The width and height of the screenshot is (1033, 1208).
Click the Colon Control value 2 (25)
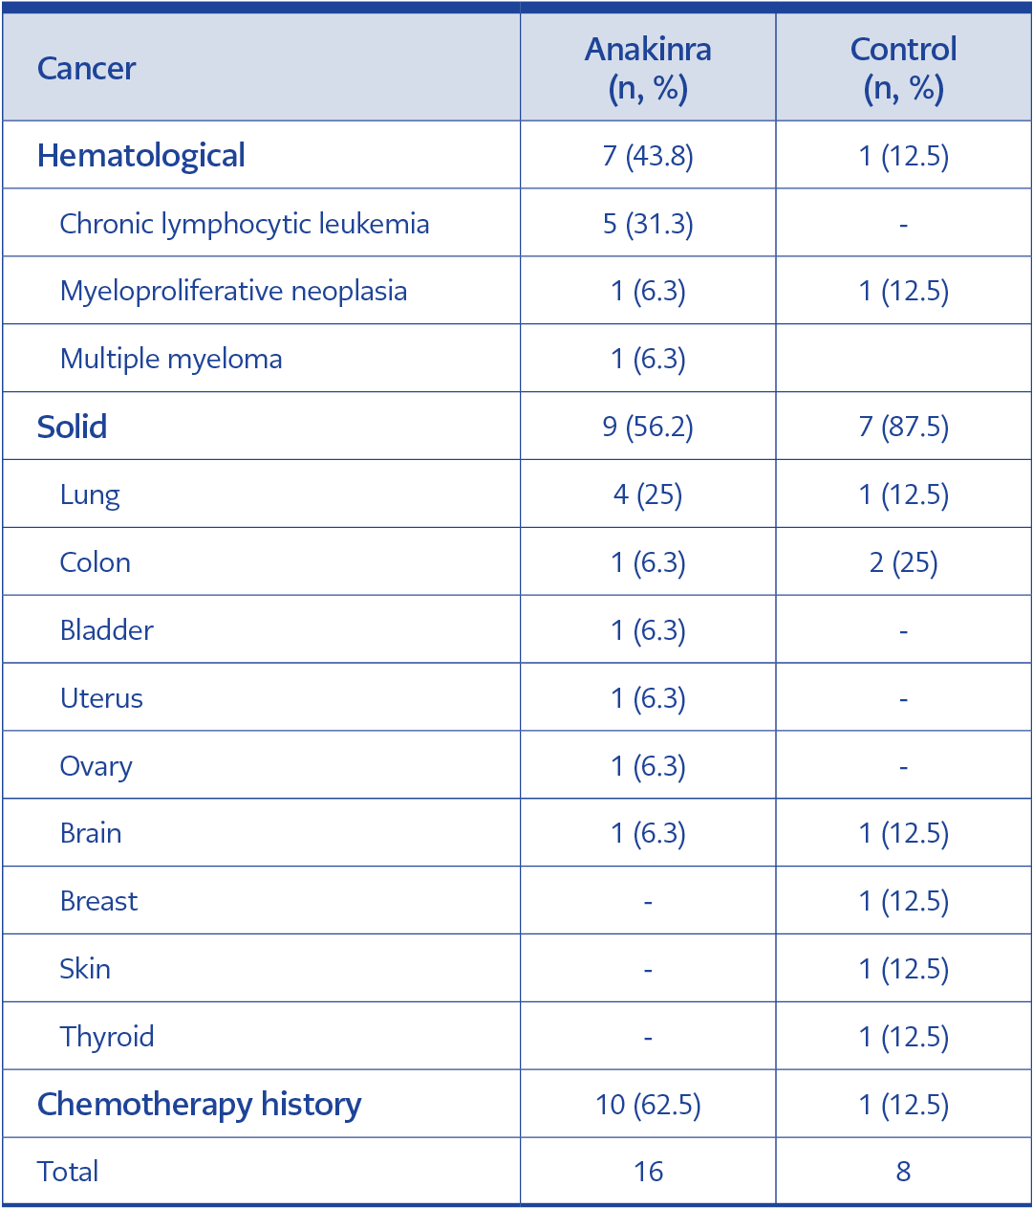[903, 562]
